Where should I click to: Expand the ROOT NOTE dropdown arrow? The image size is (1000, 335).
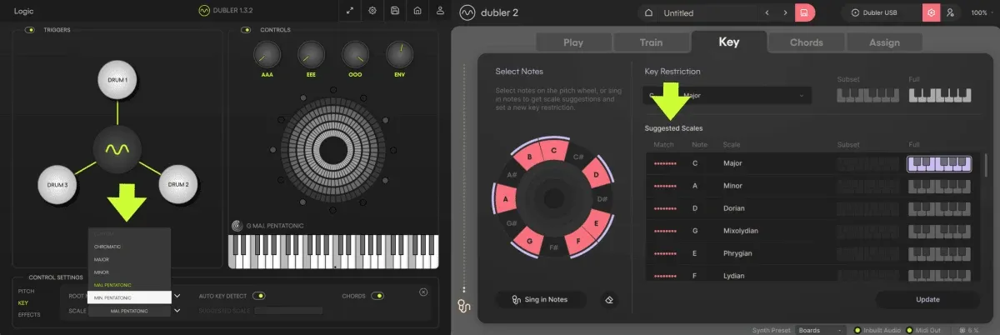click(x=177, y=295)
